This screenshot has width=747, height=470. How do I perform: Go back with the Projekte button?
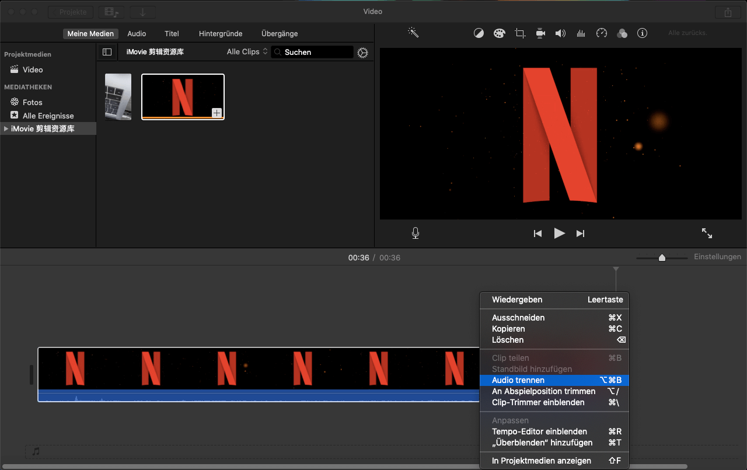[x=70, y=12]
